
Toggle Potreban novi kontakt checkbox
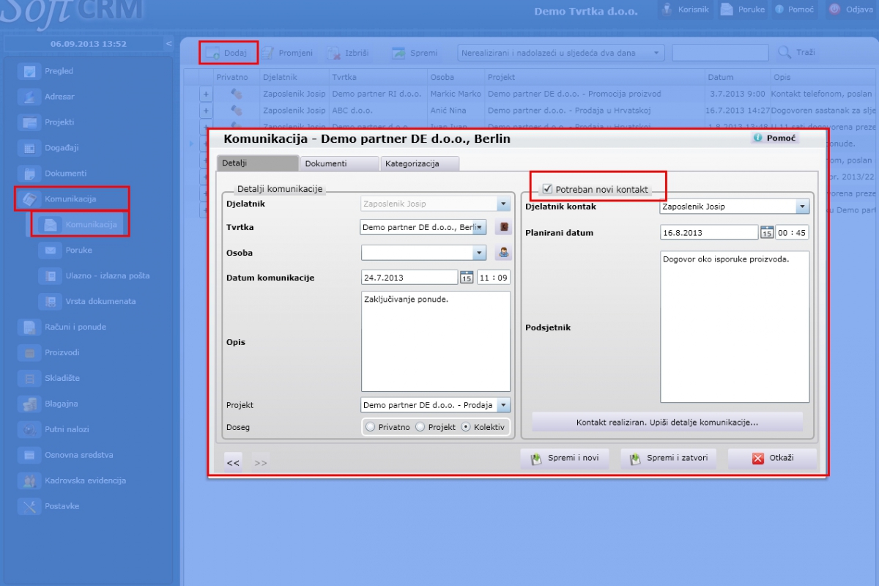coord(547,188)
